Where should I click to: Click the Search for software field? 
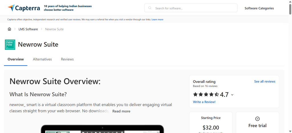[191, 8]
